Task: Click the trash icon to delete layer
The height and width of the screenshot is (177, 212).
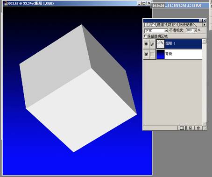Action: point(198,128)
